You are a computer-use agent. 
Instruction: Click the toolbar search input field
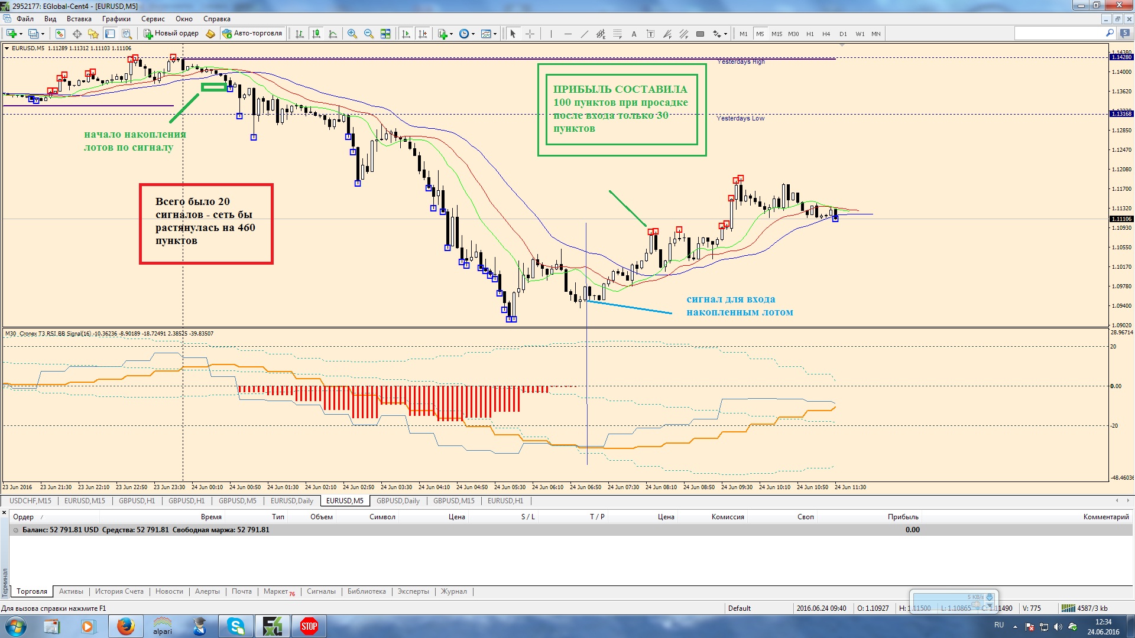tap(1059, 34)
